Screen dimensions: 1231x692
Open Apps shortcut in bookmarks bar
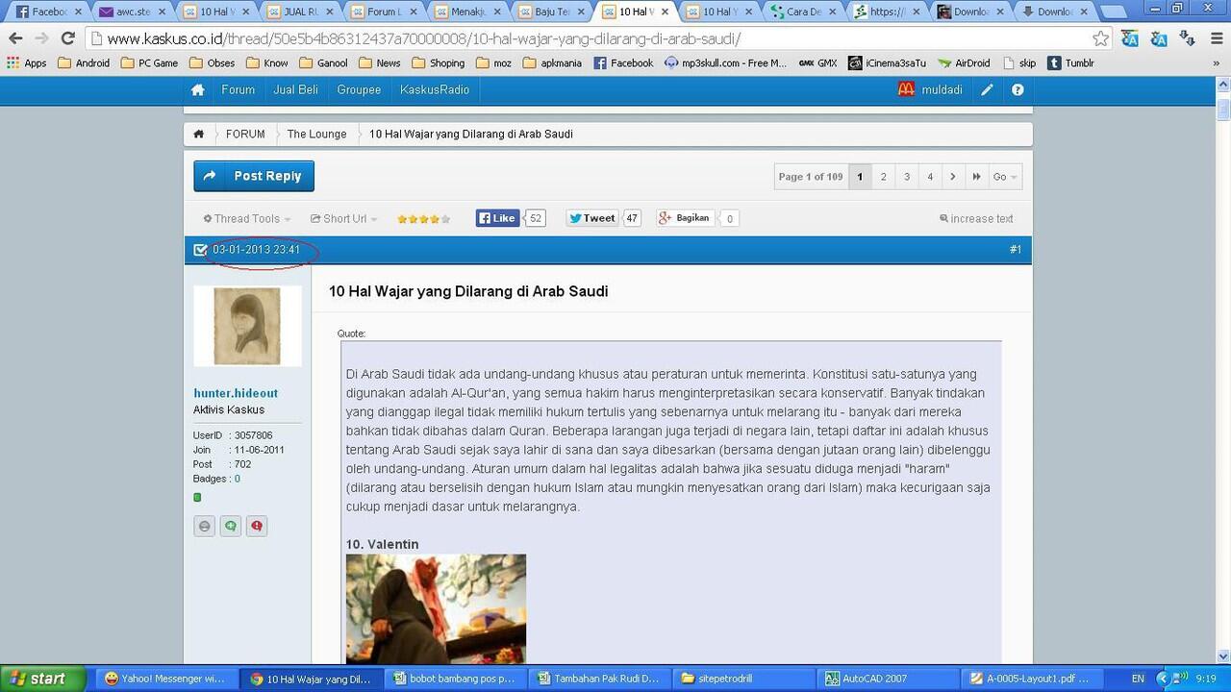click(27, 63)
